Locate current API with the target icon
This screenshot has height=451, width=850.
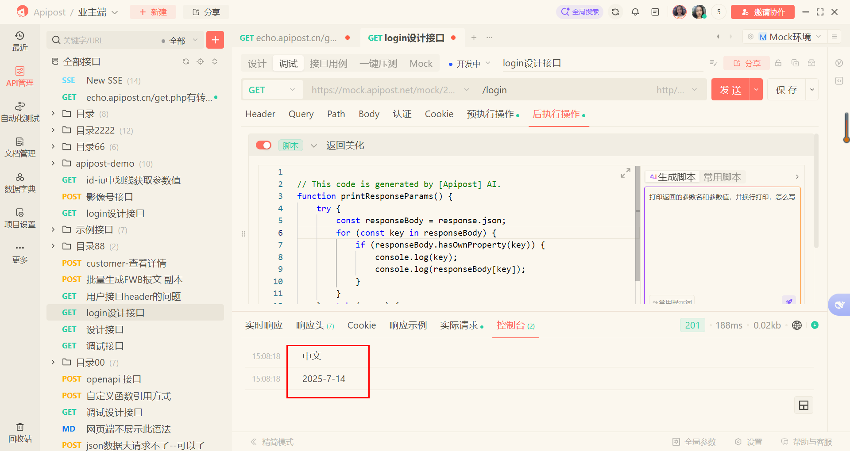201,61
